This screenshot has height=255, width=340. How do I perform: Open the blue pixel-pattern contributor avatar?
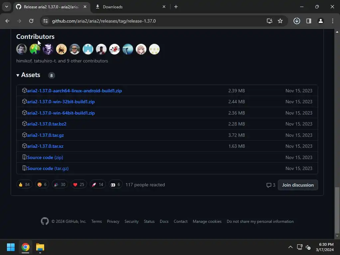pyautogui.click(x=88, y=49)
